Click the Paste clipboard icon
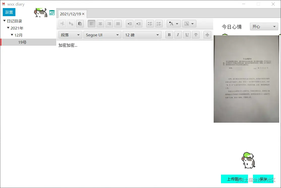The height and width of the screenshot is (188, 281). [x=80, y=24]
